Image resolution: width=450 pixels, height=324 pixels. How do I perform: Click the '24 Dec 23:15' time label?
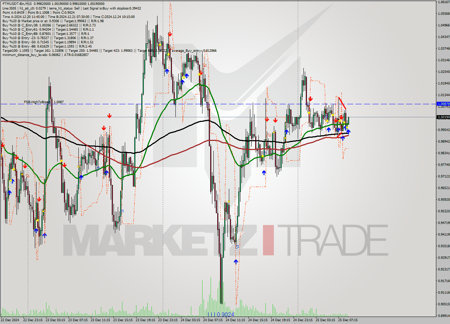click(303, 320)
